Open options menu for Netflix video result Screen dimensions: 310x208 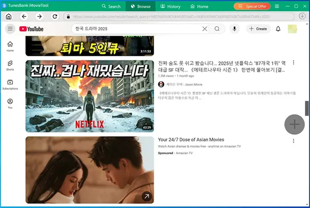tap(293, 63)
